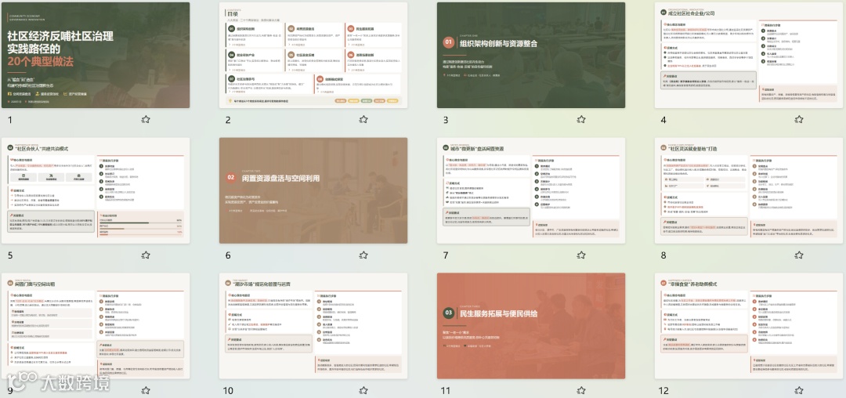This screenshot has width=846, height=398.
Task: Open slide 2 '目录' thumbnail
Action: coord(313,55)
